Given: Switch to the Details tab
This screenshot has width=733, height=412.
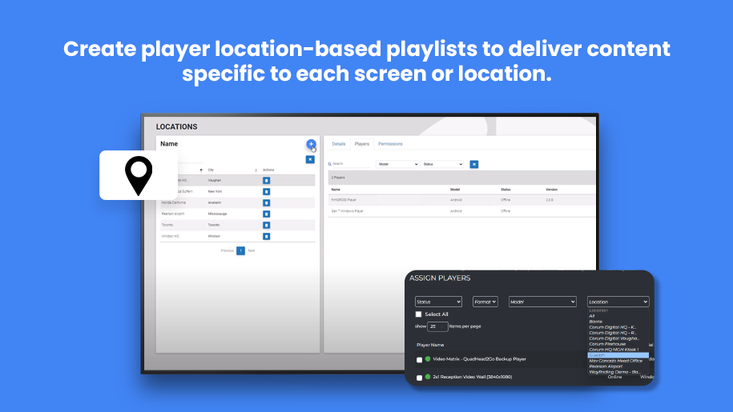Looking at the screenshot, I should coord(338,144).
